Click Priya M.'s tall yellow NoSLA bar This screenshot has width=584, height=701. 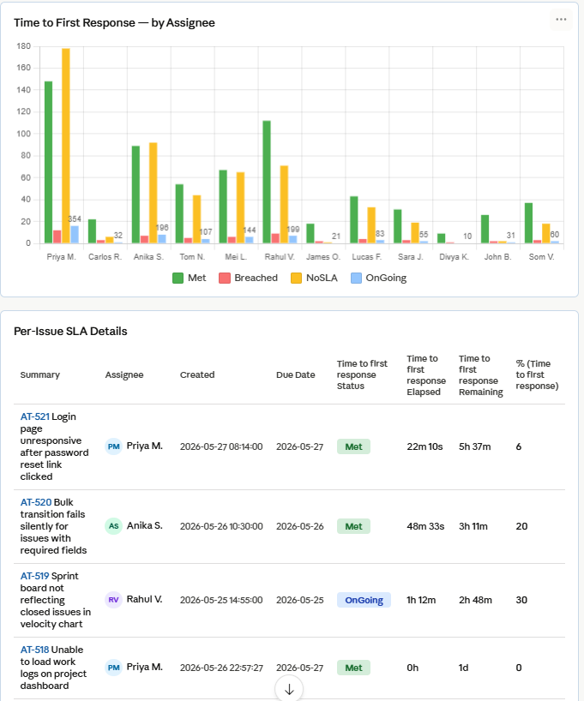pos(66,146)
